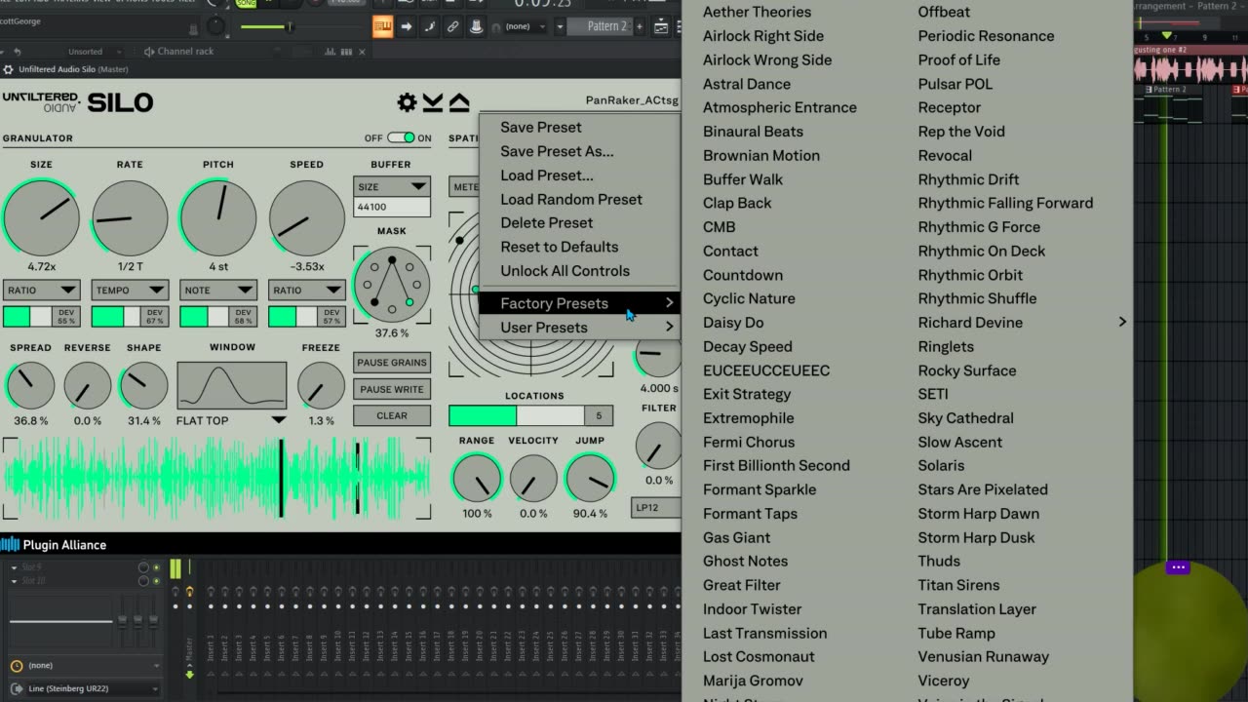Choose Save Preset As... menu entry
This screenshot has width=1248, height=702.
click(557, 151)
